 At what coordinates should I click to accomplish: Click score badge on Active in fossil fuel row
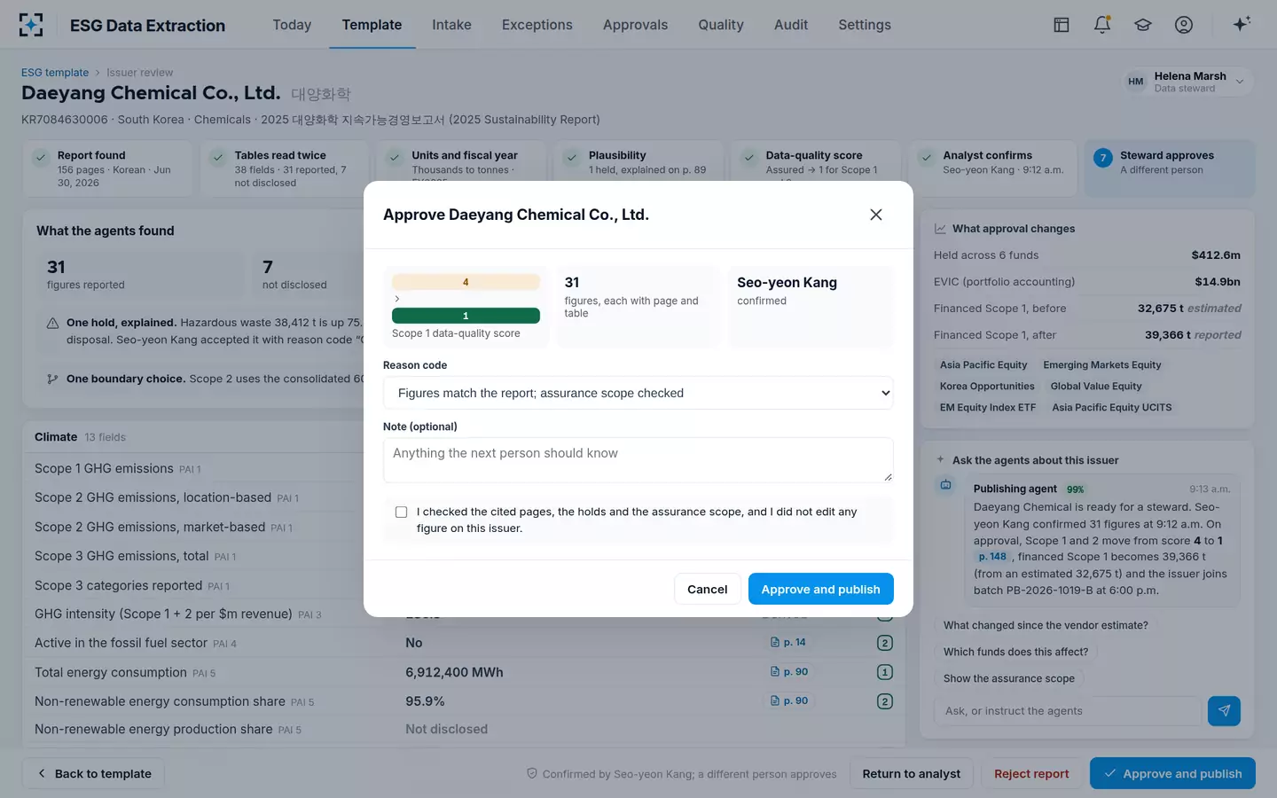point(884,643)
